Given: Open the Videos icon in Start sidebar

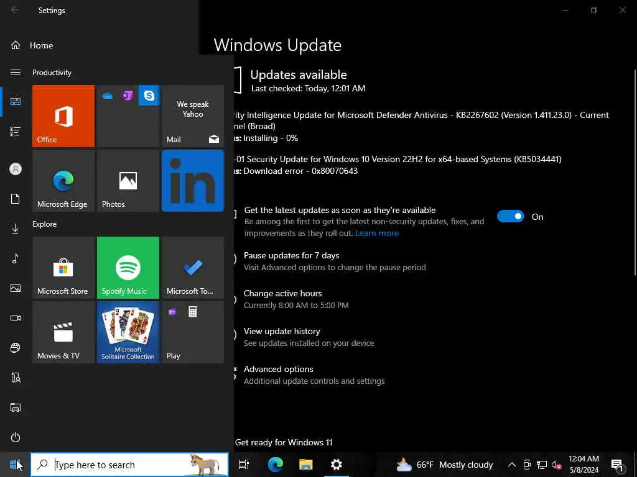Looking at the screenshot, I should [16, 318].
